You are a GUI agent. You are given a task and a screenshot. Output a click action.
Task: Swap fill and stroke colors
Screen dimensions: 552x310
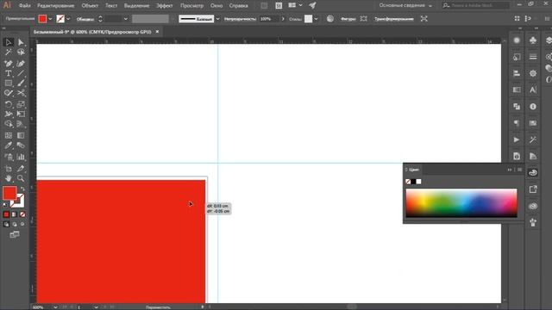point(23,189)
